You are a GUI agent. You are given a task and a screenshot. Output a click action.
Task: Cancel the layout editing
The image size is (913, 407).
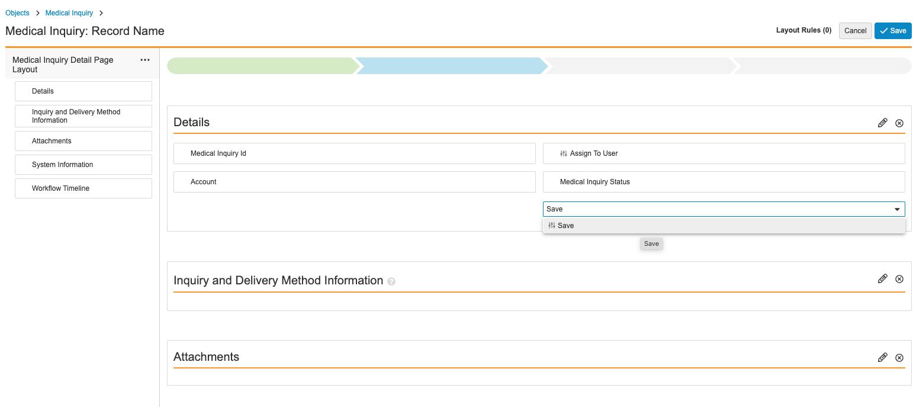[x=855, y=31]
